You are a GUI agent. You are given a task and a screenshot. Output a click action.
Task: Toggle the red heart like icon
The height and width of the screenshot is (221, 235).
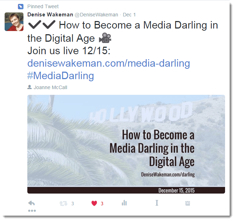pyautogui.click(x=94, y=204)
